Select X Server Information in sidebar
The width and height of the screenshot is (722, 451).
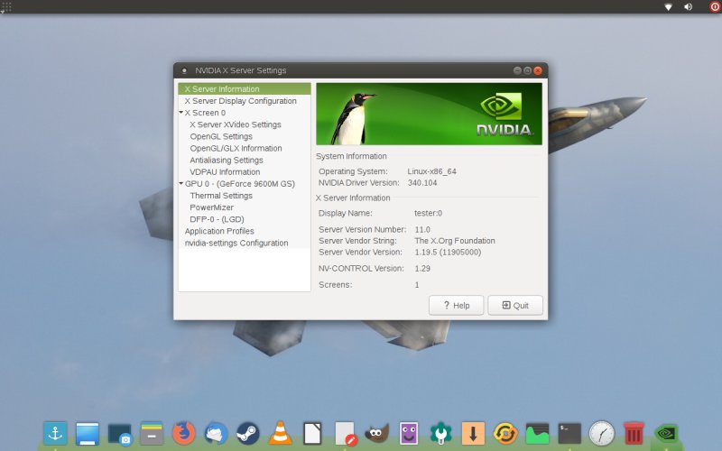pyautogui.click(x=245, y=88)
